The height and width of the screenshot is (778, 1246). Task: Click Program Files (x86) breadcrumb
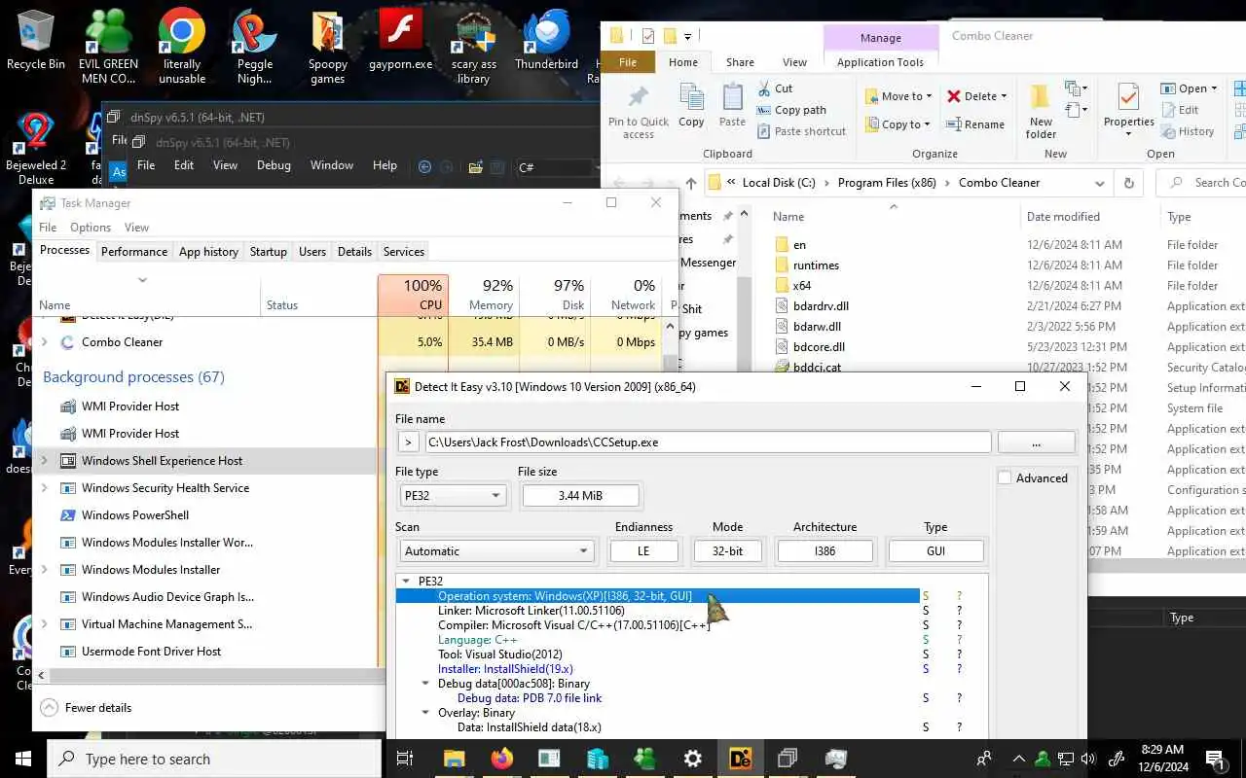(x=886, y=183)
